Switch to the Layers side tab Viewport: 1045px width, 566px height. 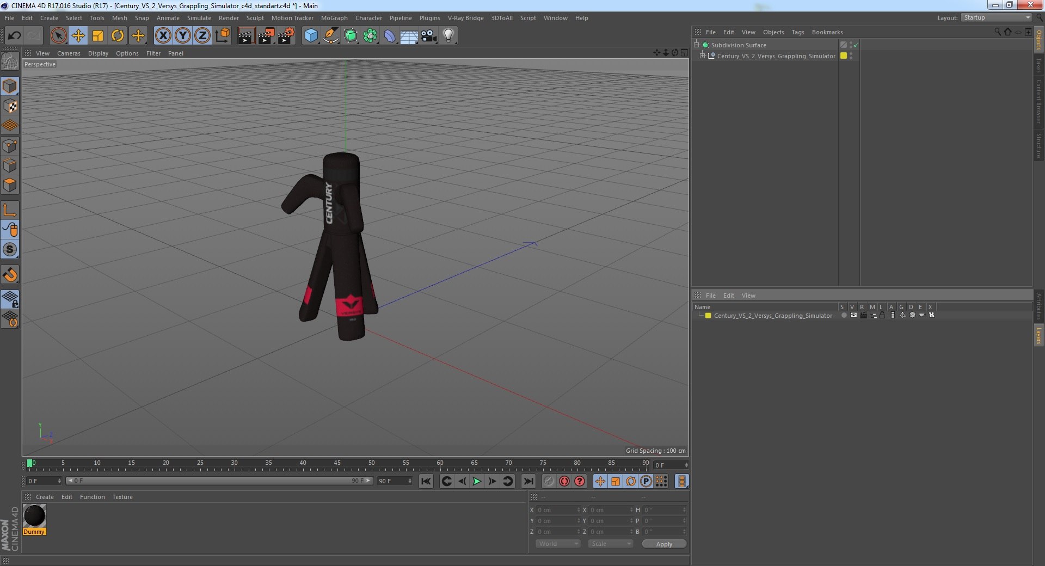(1039, 335)
